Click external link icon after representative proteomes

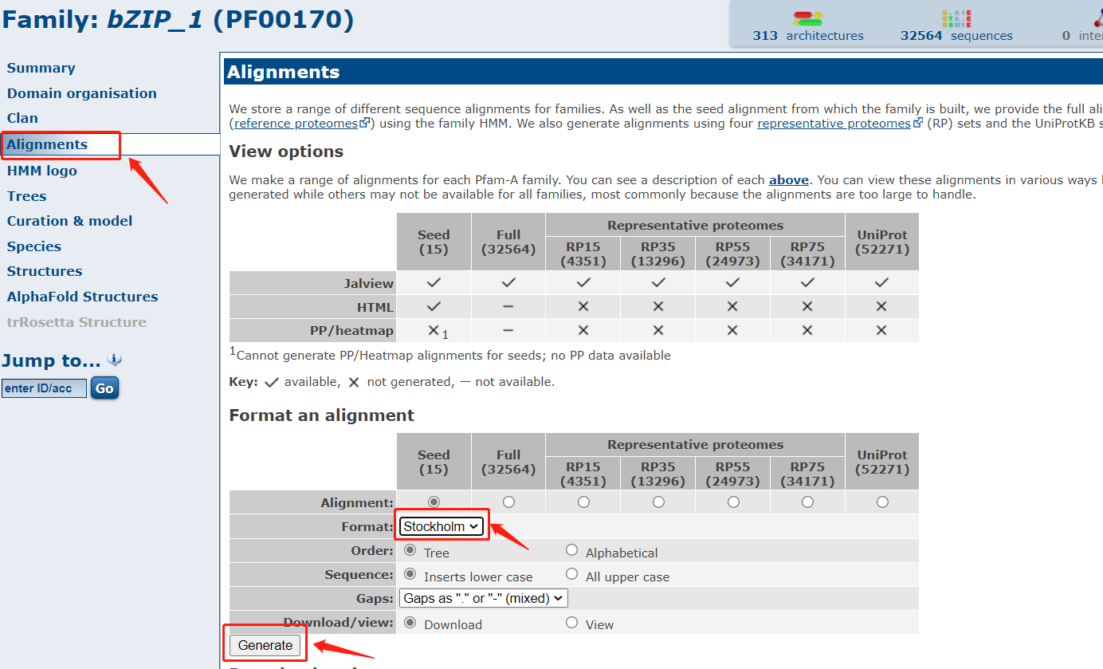(918, 123)
